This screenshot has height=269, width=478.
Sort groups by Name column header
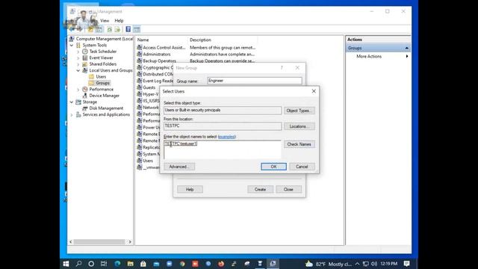click(x=143, y=40)
